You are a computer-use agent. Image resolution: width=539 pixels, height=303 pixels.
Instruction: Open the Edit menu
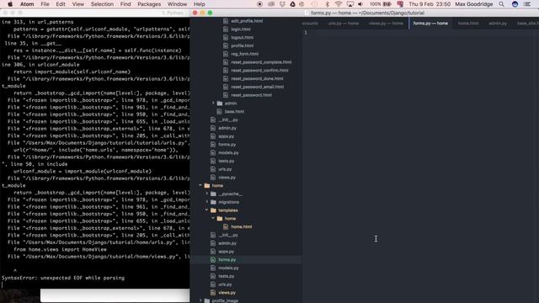coord(61,4)
